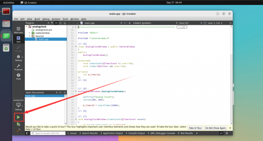Viewport: 263px width, 141px height.
Task: Toggle the file write-lock icon in editor toolbar
Action: [x=77, y=23]
